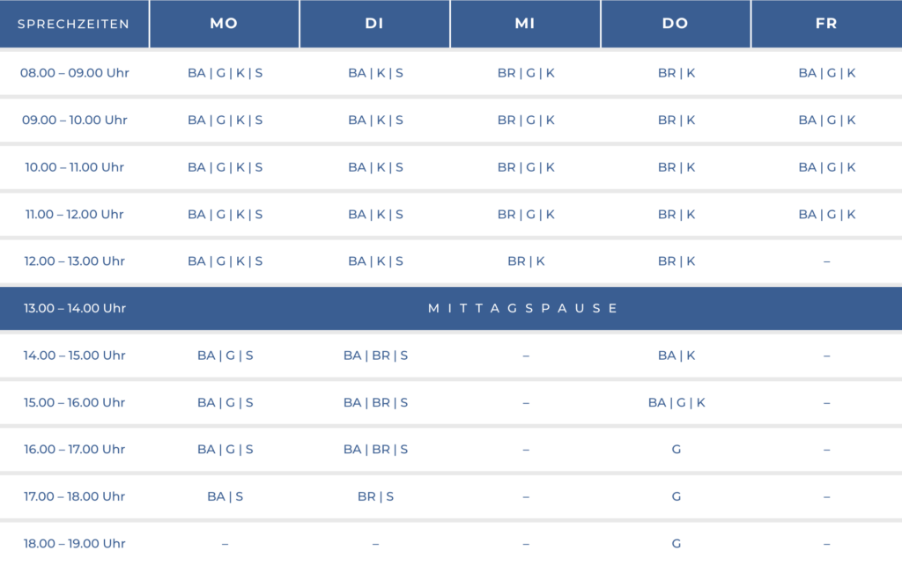Click the MITTAGSPAUSE banner text

tap(523, 308)
